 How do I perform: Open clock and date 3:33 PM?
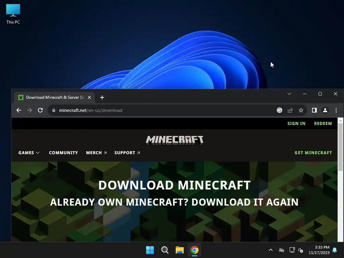tap(319, 250)
